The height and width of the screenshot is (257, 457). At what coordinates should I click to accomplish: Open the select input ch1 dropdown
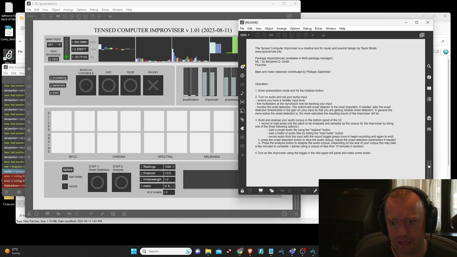tap(54, 45)
